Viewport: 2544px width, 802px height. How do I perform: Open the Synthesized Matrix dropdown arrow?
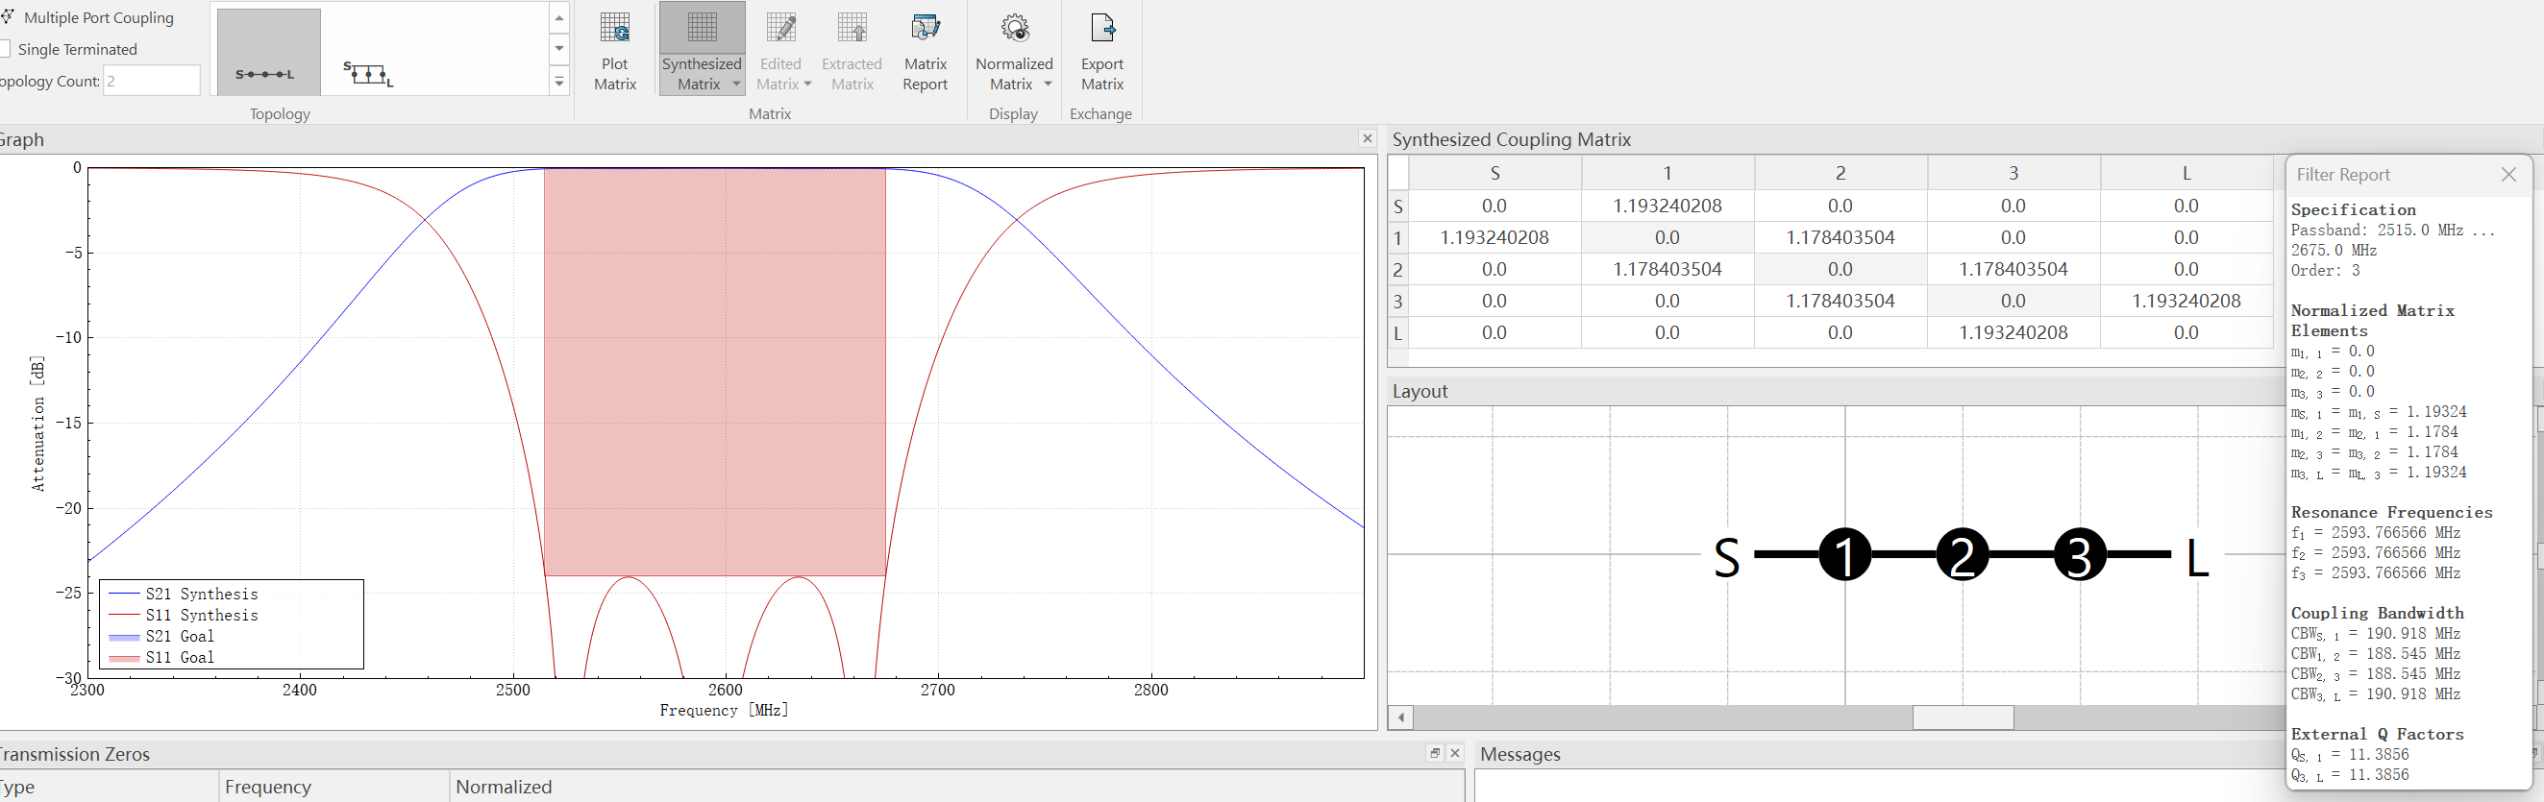point(737,85)
